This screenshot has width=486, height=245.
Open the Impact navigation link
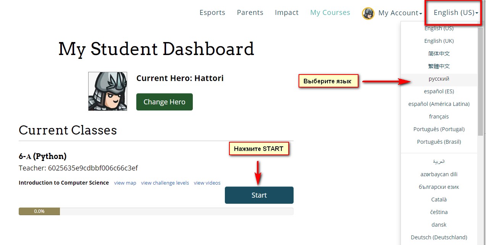pyautogui.click(x=287, y=13)
